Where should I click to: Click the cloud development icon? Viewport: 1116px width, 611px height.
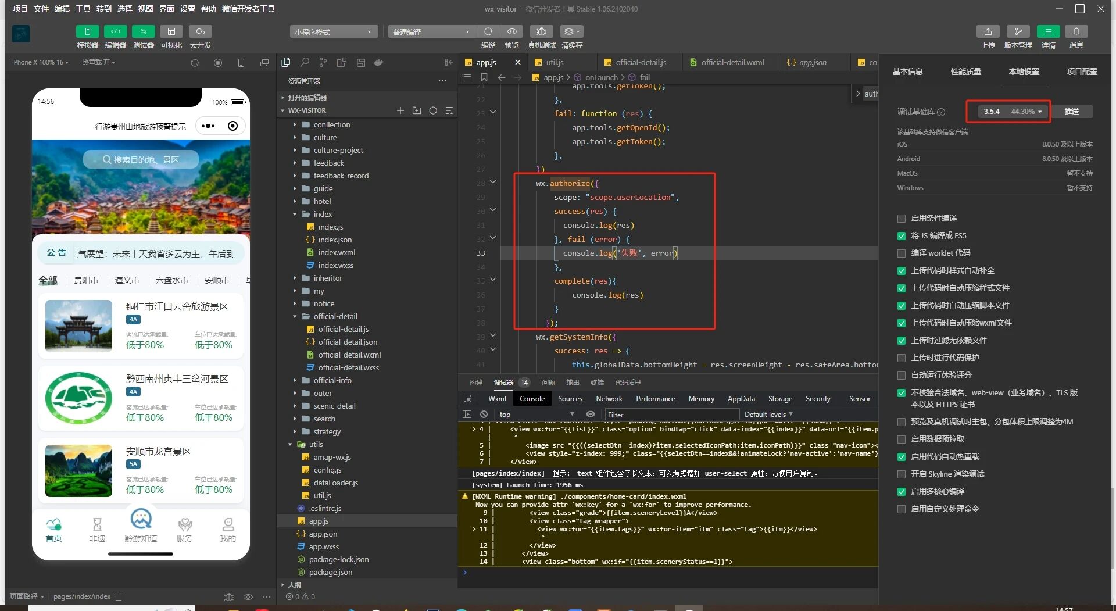coord(200,31)
